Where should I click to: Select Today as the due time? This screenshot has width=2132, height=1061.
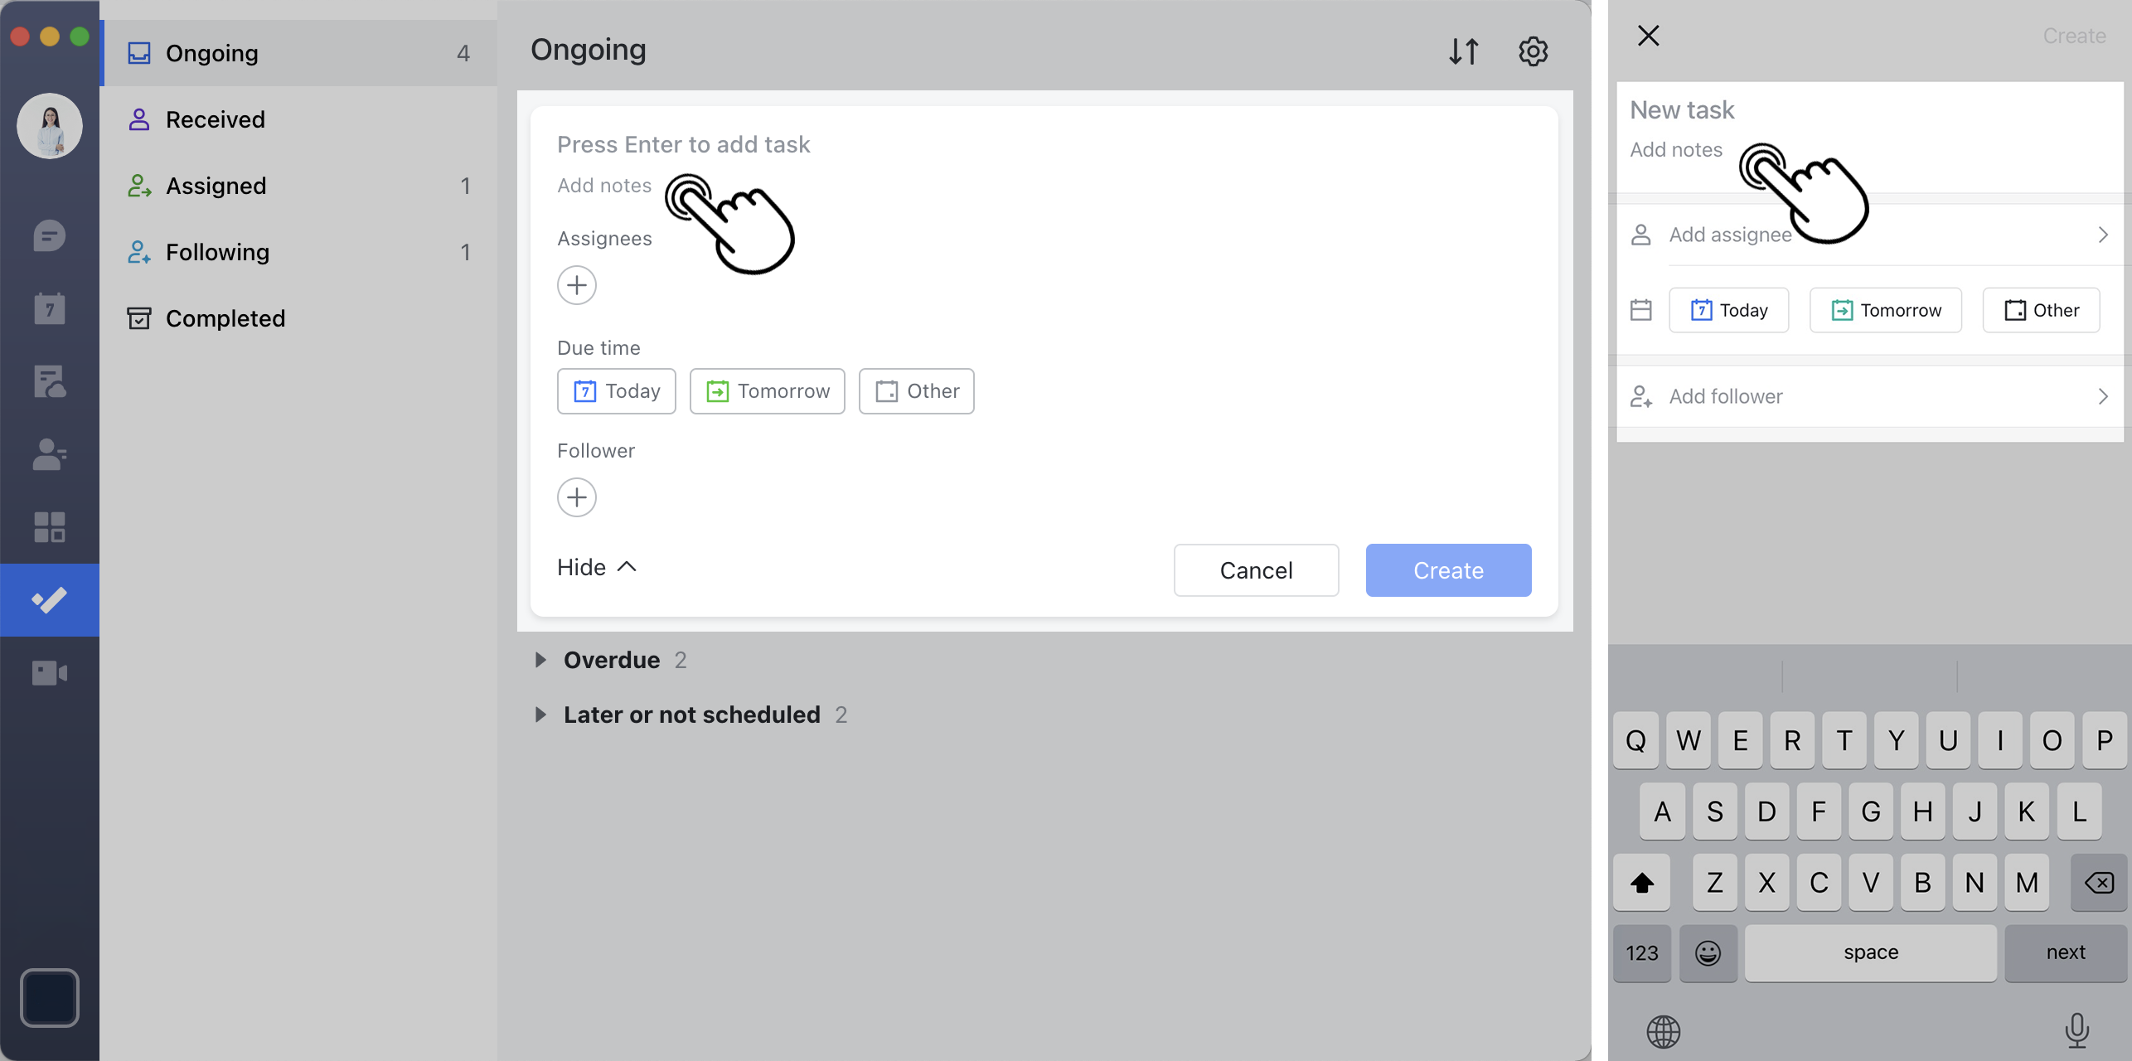point(616,390)
